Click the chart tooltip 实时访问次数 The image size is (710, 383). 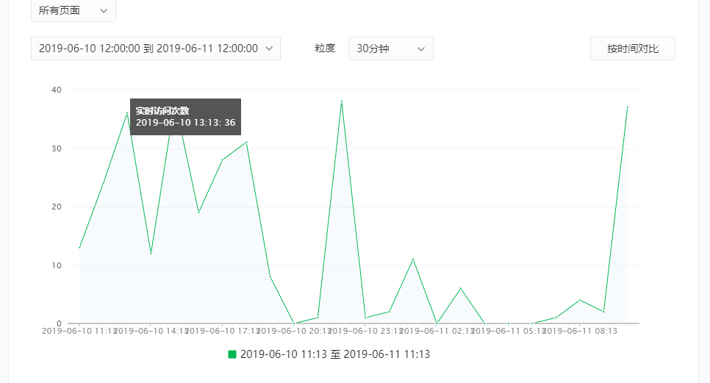coord(186,117)
